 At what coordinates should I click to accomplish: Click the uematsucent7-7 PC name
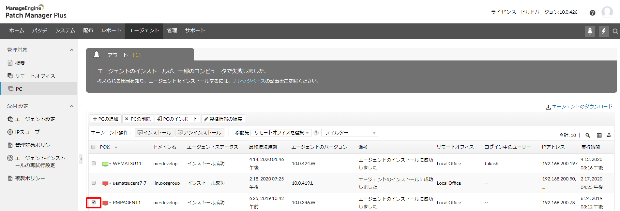click(129, 183)
